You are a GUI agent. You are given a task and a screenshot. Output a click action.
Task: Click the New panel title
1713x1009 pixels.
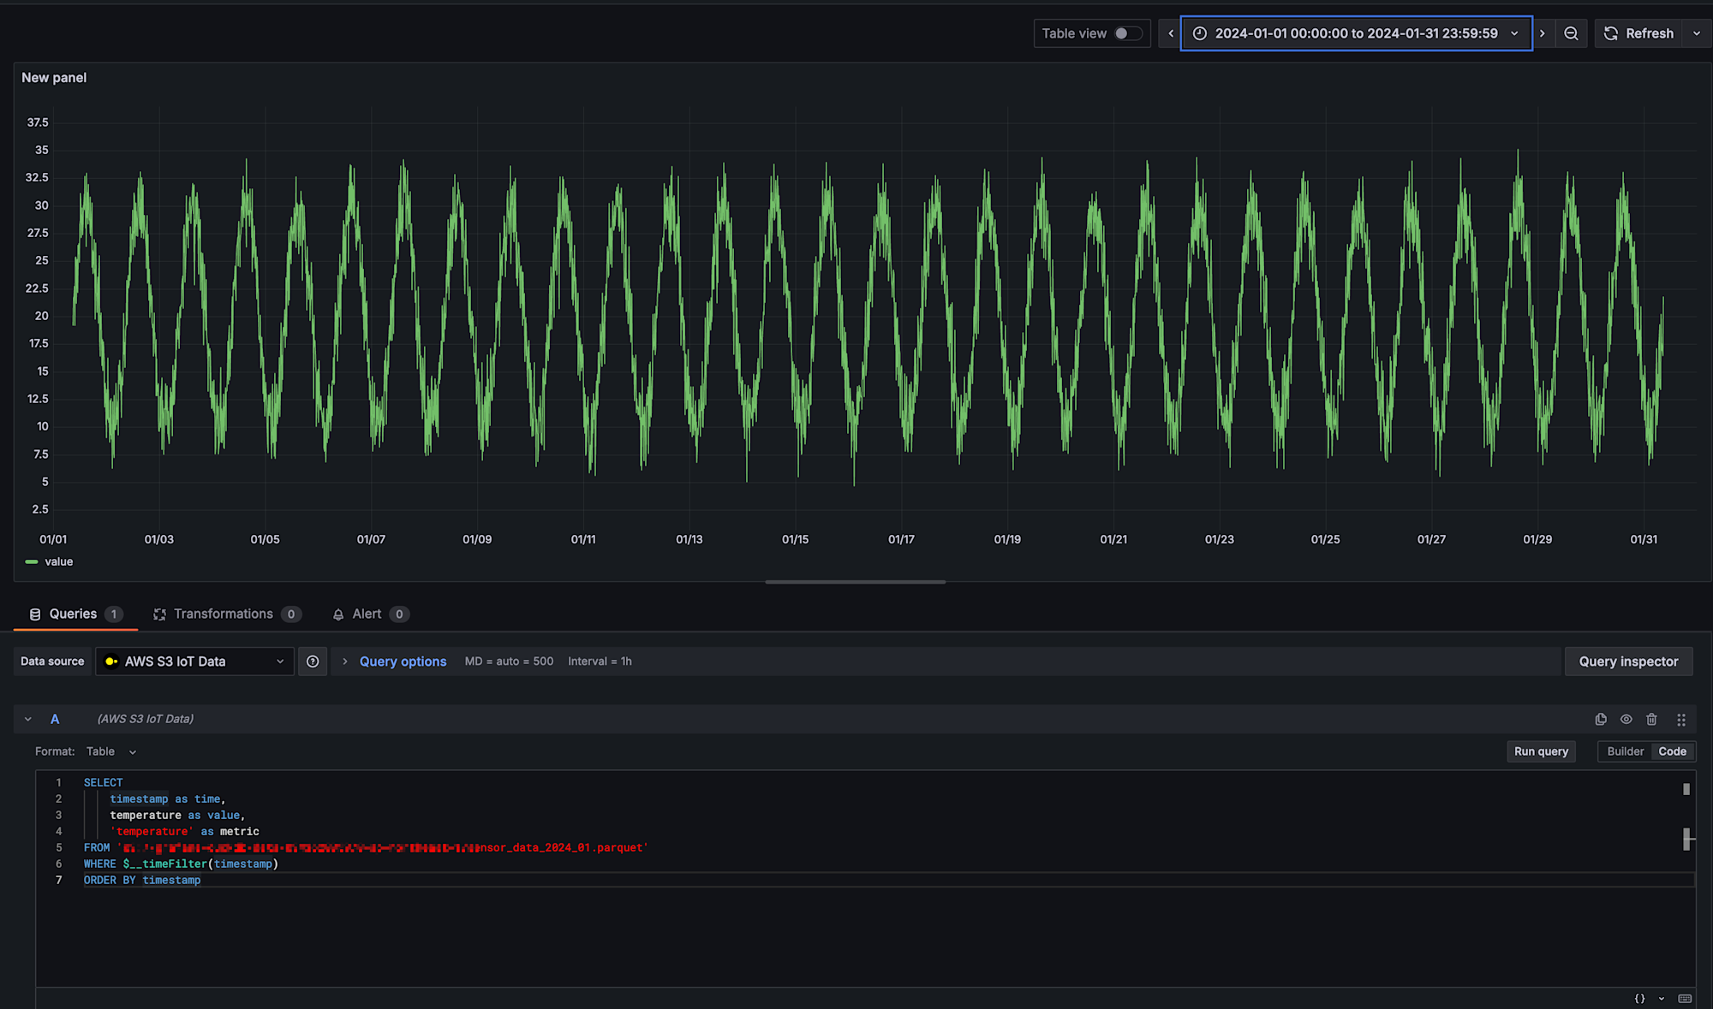pos(54,77)
